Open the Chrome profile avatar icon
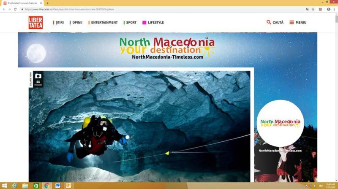Screen dimensions: 338x189 pos(328,9)
